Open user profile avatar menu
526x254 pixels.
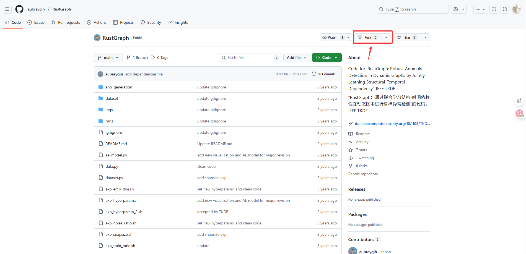pos(516,9)
